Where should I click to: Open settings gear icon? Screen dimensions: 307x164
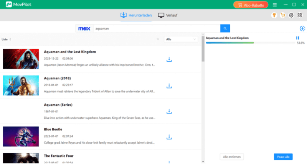pos(291,15)
